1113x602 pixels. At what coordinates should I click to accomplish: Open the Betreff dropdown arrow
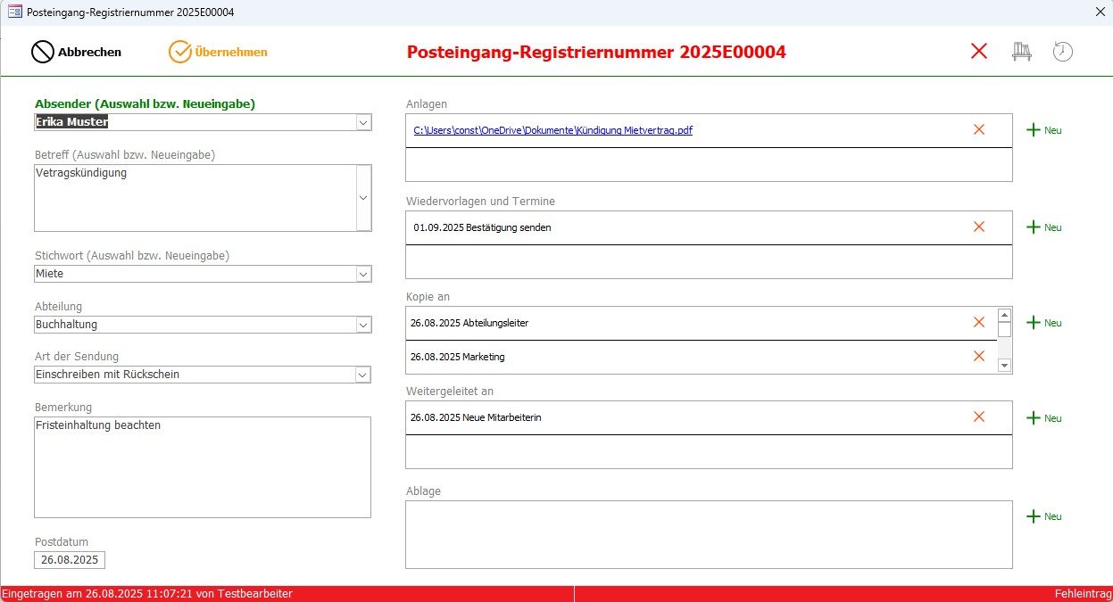pyautogui.click(x=363, y=198)
